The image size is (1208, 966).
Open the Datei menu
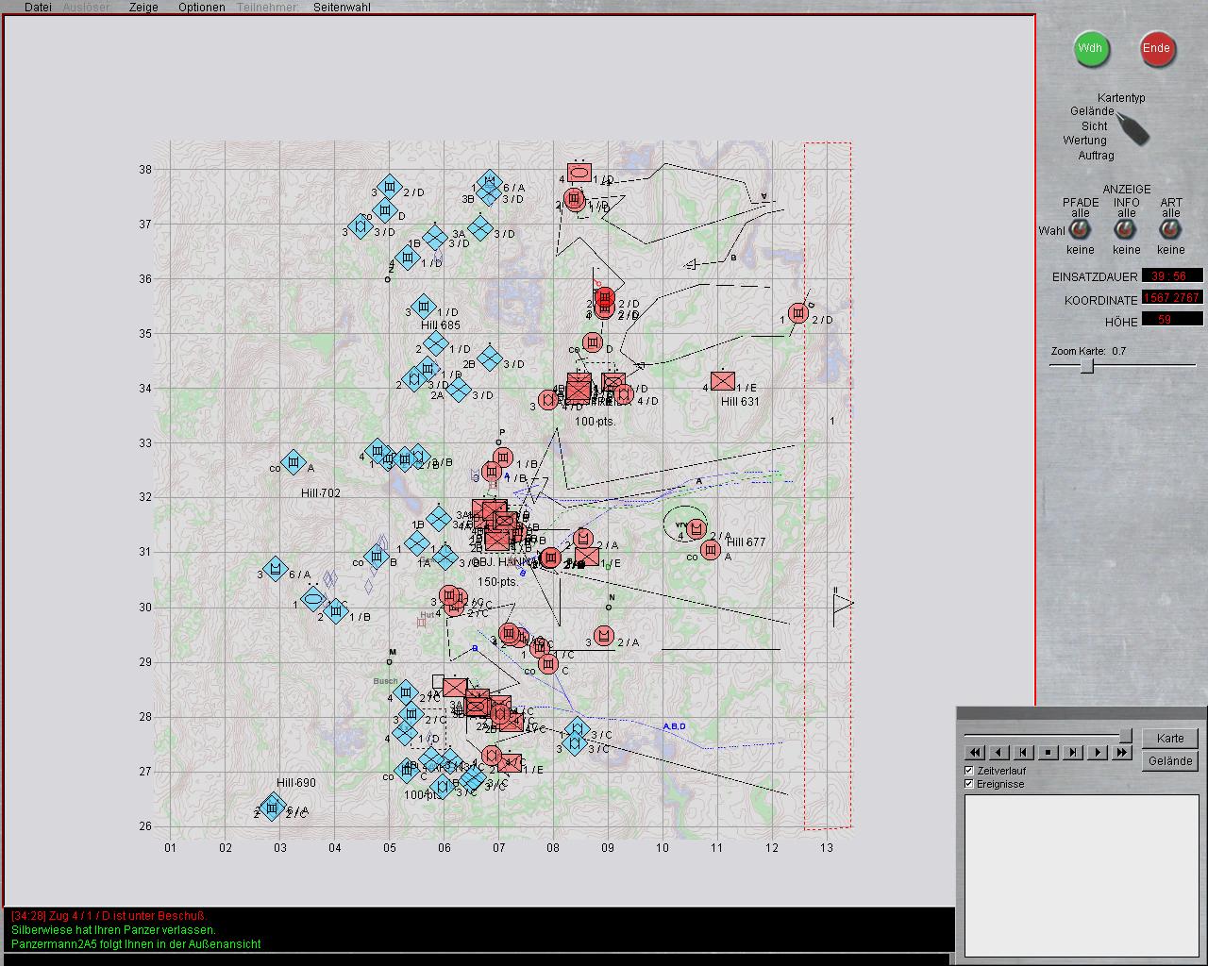[x=38, y=7]
